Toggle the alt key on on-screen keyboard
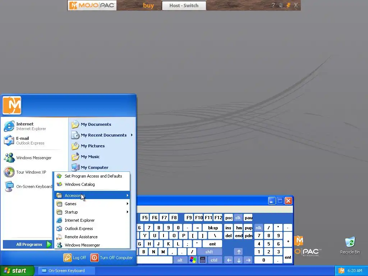This screenshot has height=276, width=368. point(180,260)
